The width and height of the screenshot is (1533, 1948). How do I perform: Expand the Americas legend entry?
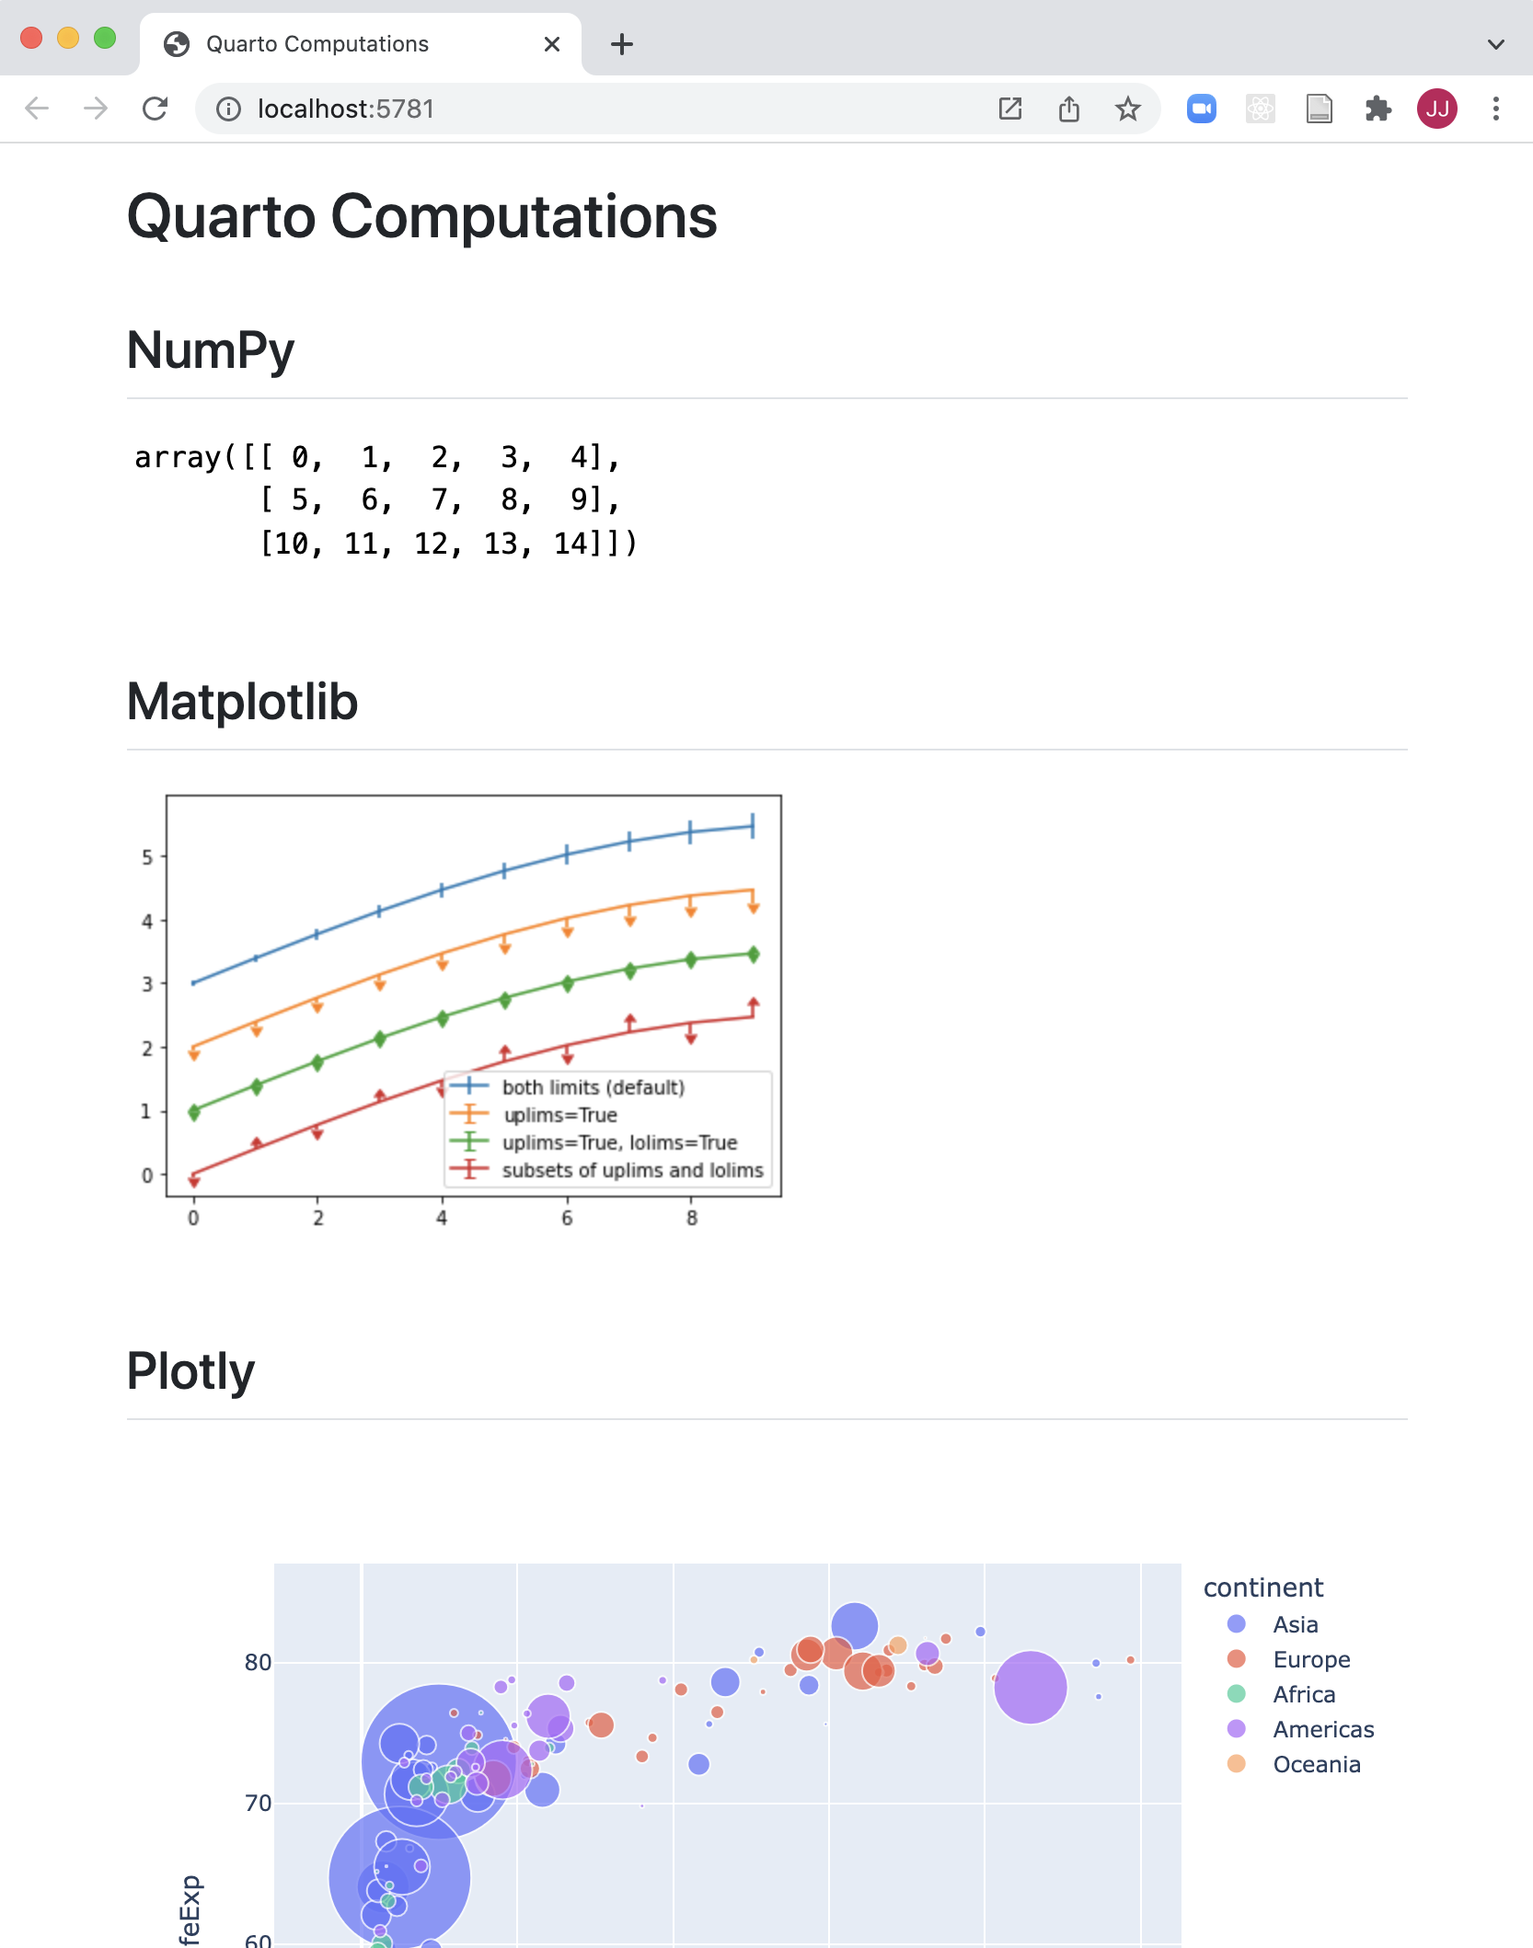(x=1322, y=1729)
